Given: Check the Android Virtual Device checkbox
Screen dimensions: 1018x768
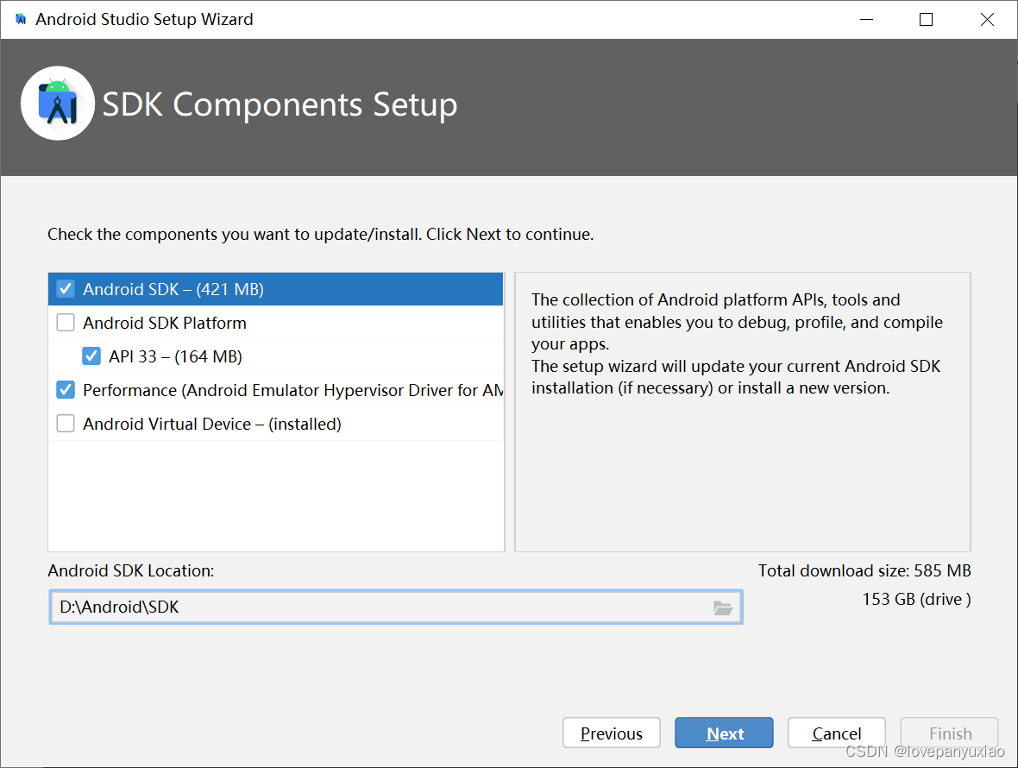Looking at the screenshot, I should tap(66, 424).
